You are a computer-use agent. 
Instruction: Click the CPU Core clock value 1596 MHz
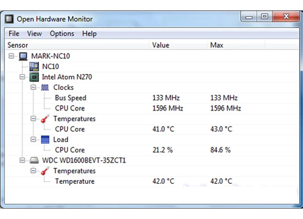[168, 108]
